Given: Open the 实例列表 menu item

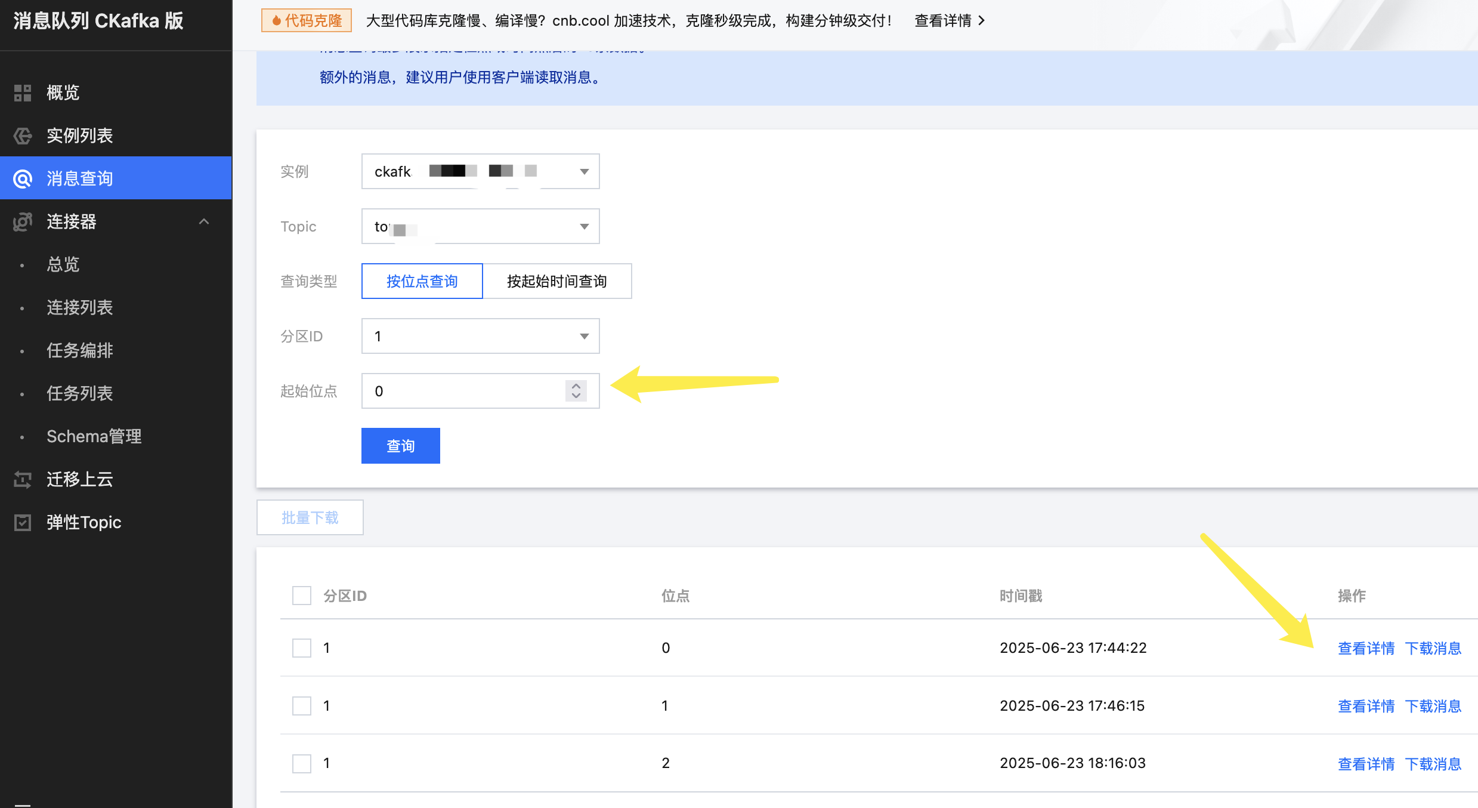Looking at the screenshot, I should pyautogui.click(x=116, y=135).
